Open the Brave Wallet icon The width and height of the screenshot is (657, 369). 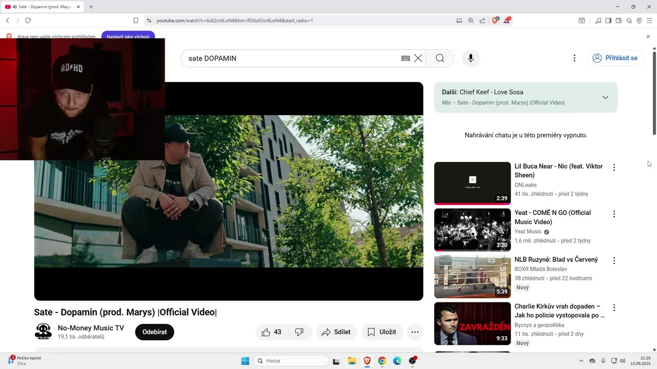tap(619, 20)
